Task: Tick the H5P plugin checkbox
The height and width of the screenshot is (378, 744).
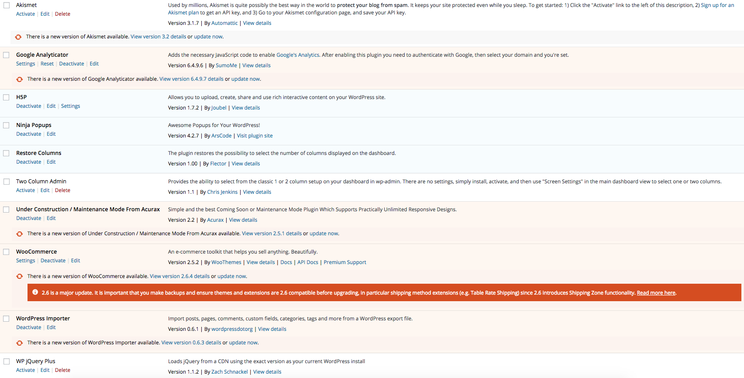Action: tap(7, 97)
